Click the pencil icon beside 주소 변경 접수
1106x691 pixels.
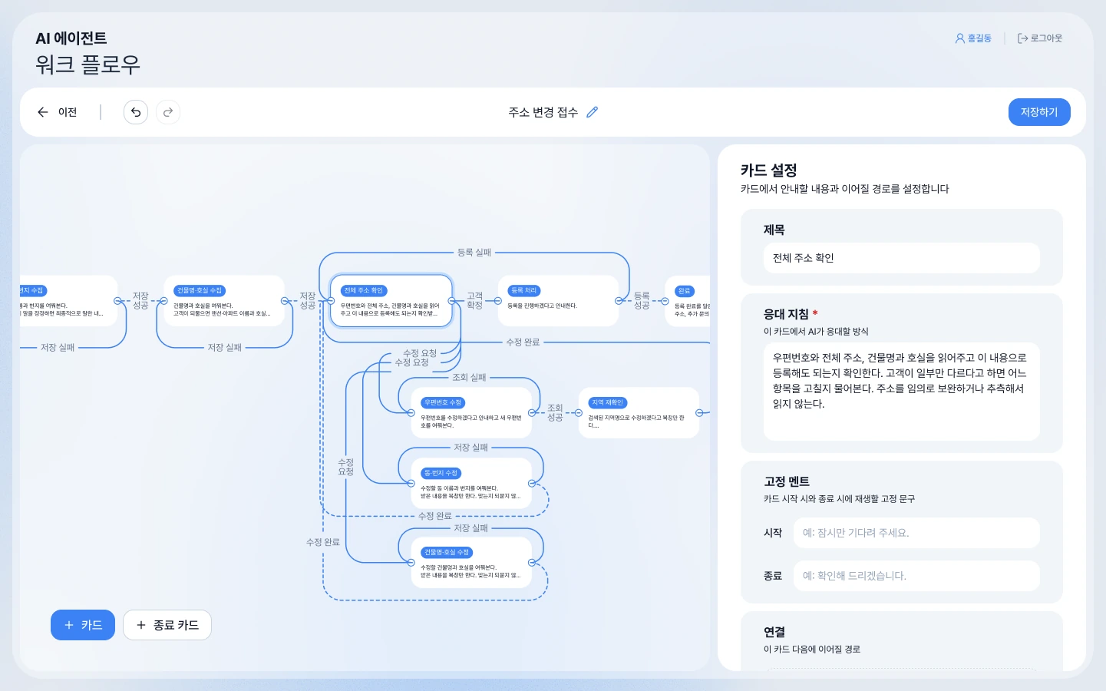592,112
